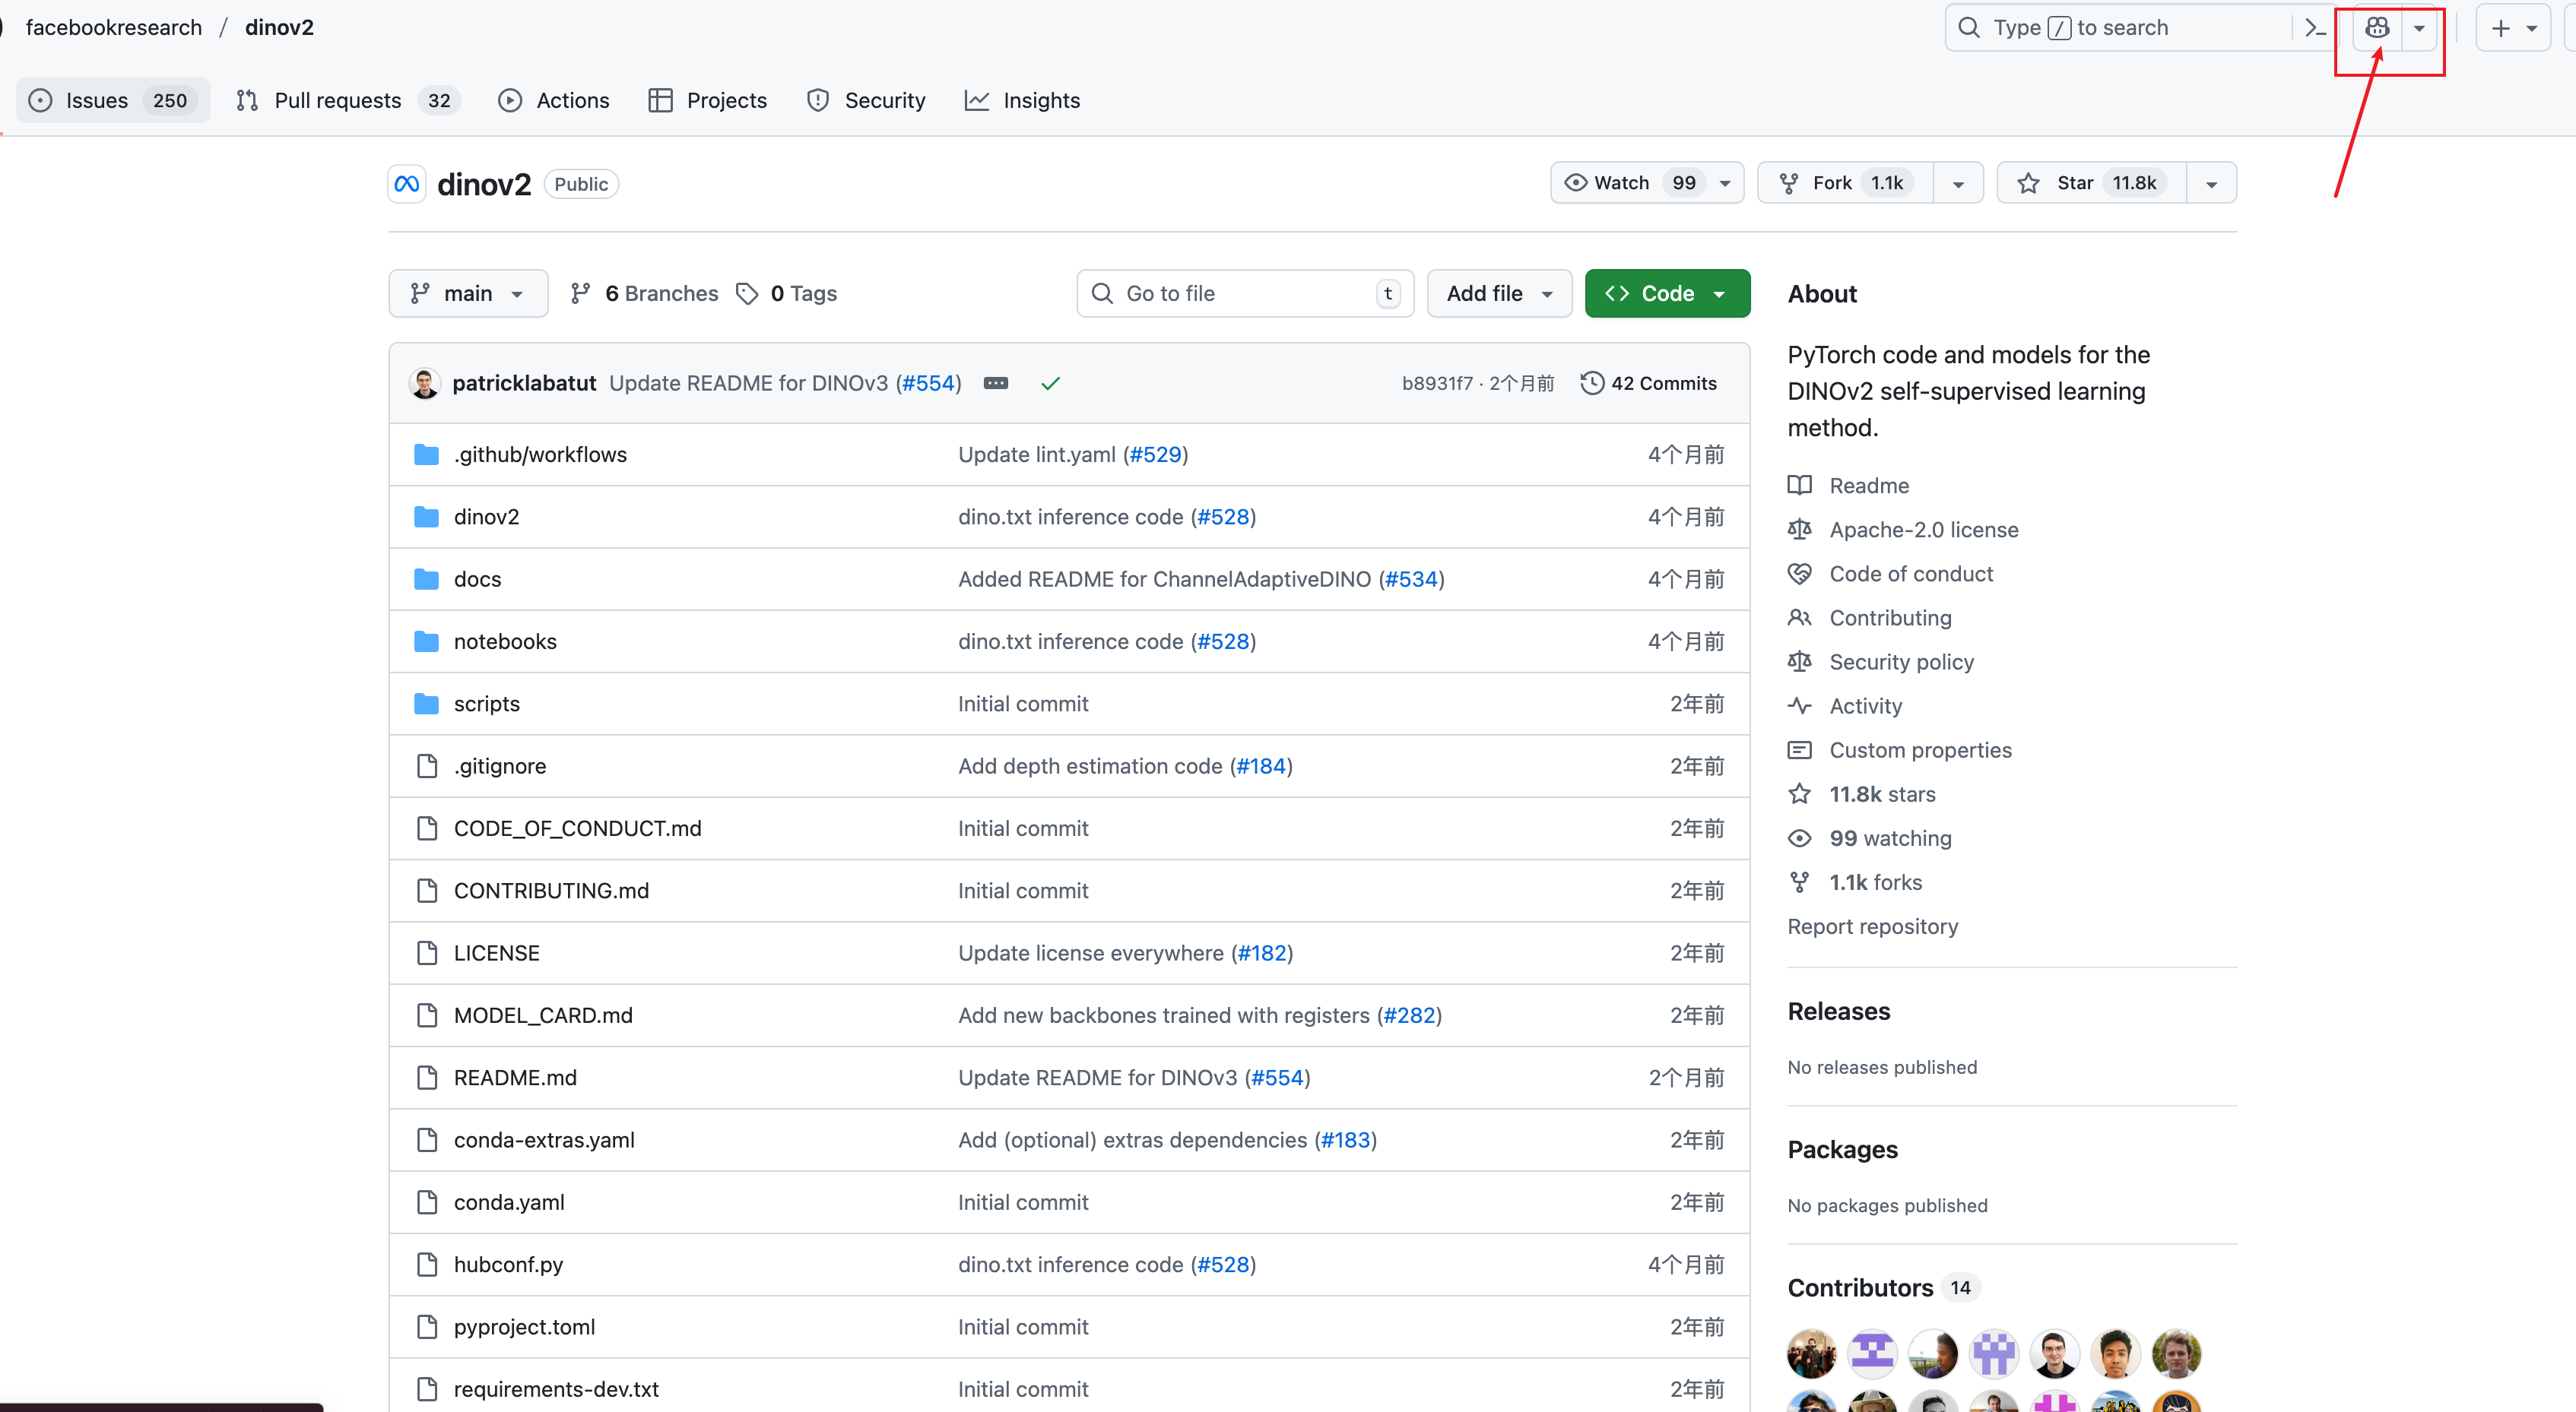Click the Meta organization avatar logo
The height and width of the screenshot is (1412, 2576).
407,184
